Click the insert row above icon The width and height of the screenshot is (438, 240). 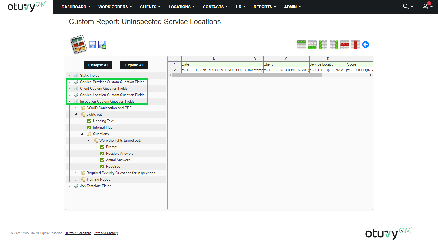[x=301, y=45]
